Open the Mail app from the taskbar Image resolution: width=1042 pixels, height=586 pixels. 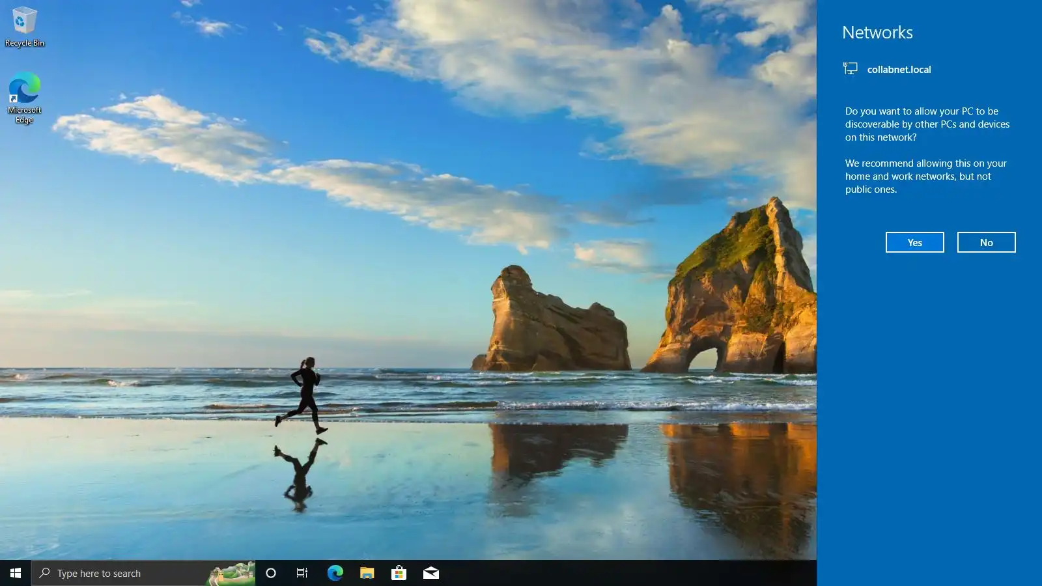coord(431,573)
